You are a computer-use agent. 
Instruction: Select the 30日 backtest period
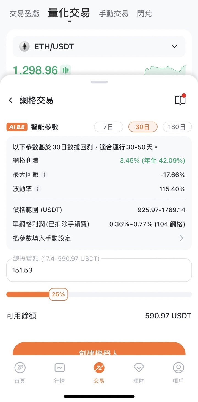pos(143,127)
